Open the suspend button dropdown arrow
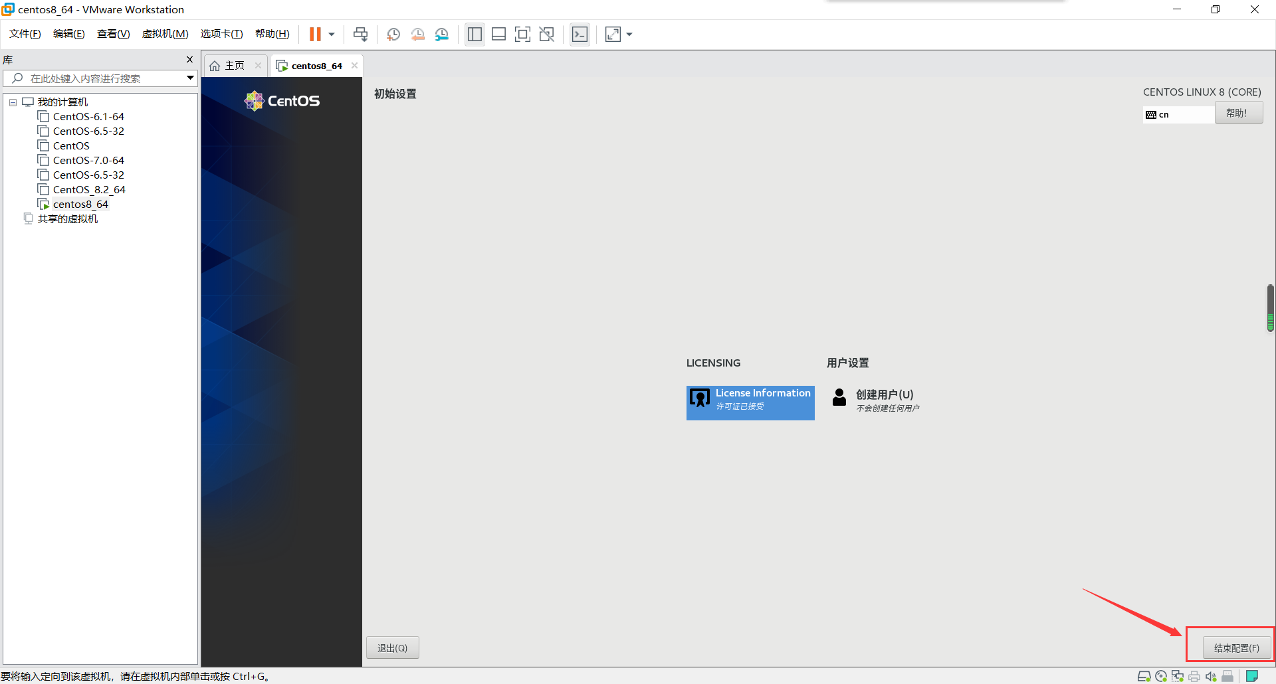 click(x=330, y=34)
